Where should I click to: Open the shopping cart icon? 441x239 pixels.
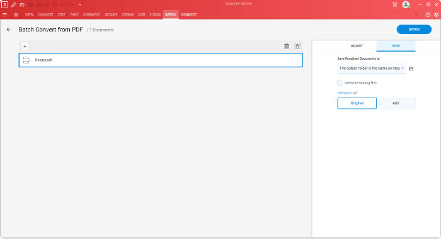[394, 4]
